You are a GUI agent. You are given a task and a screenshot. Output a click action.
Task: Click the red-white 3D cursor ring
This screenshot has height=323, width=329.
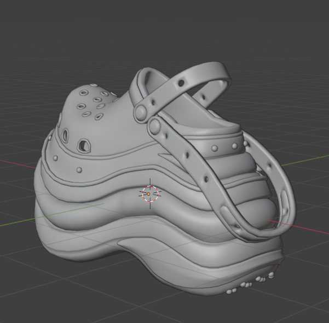coord(150,194)
